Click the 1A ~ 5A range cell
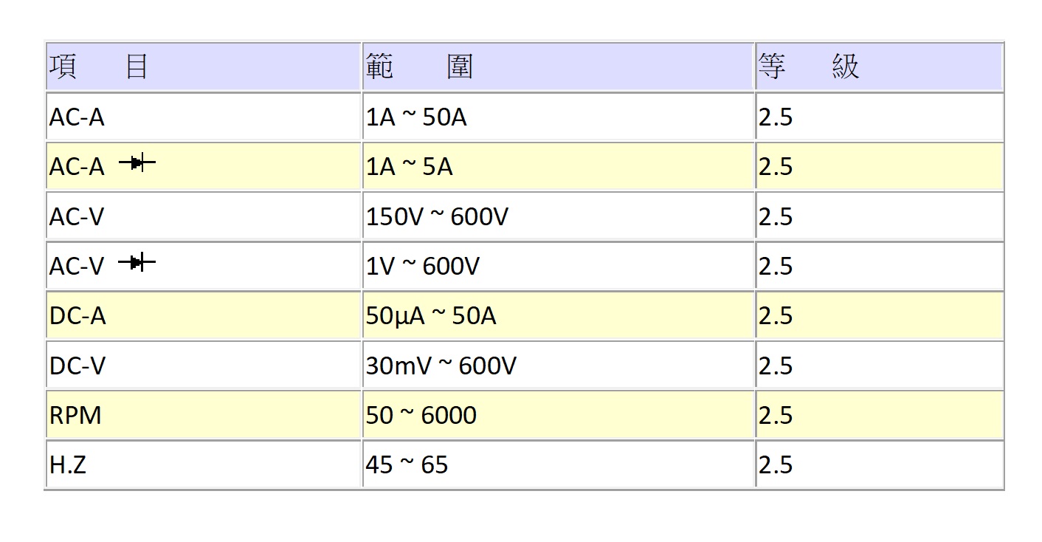The image size is (1042, 542). (410, 167)
